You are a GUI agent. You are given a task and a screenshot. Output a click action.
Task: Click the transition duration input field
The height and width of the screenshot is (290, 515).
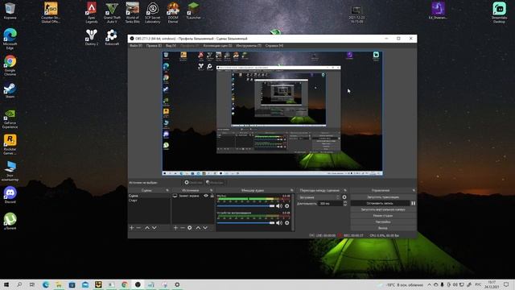click(330, 204)
